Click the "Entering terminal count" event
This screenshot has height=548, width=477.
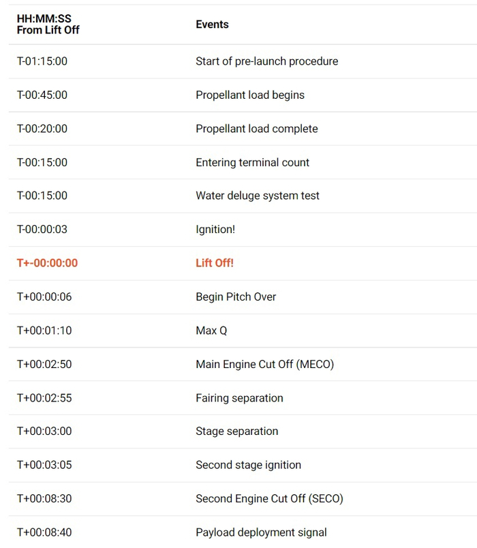(x=252, y=162)
